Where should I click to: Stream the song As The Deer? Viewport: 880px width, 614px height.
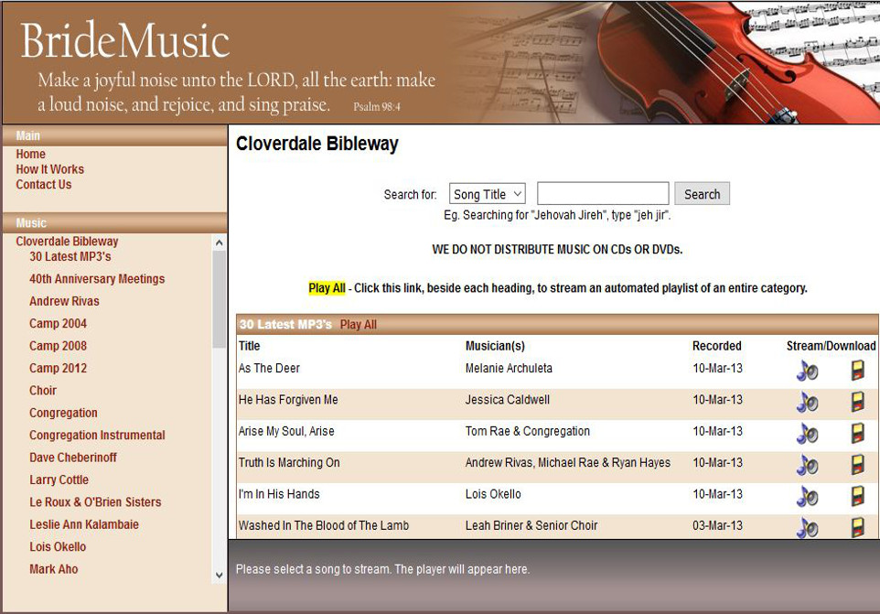point(807,371)
